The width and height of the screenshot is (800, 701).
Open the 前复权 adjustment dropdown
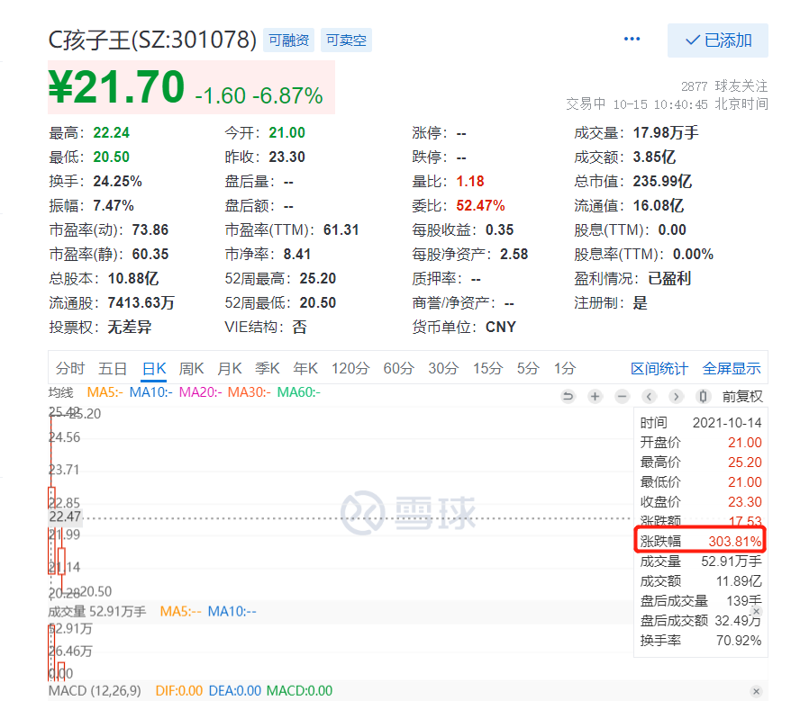point(742,396)
